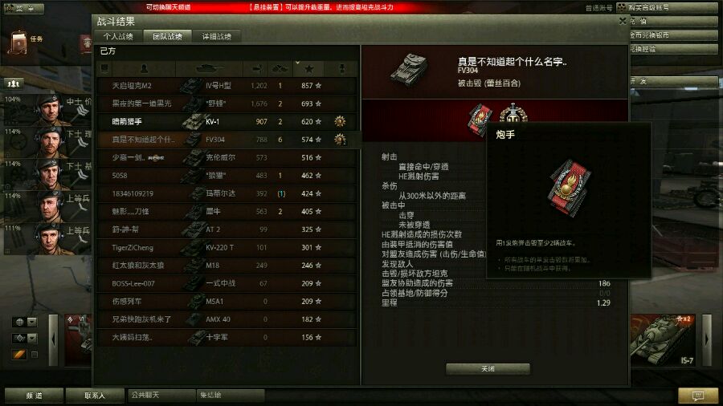The width and height of the screenshot is (723, 406).
Task: Expand the nation globe filter dropdown
Action: pyautogui.click(x=32, y=322)
